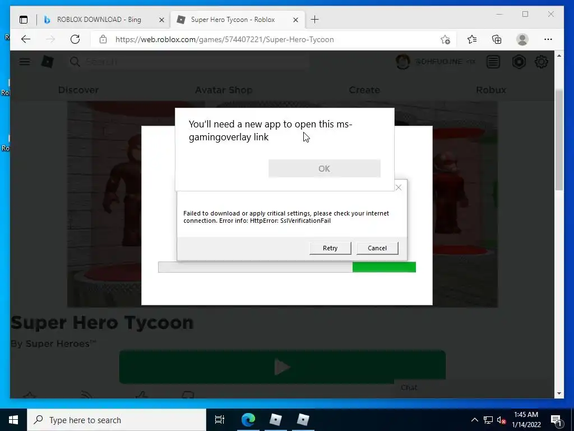Viewport: 574px width, 431px height.
Task: Click the scroll up arrow of the page
Action: 559,56
